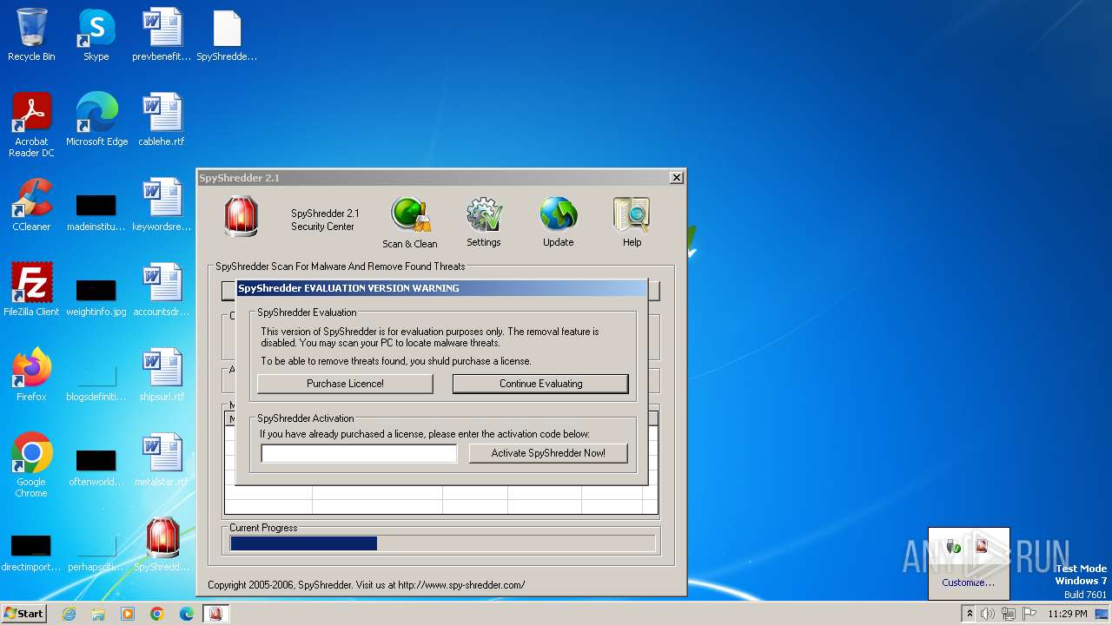Open Microsoft Edge desktop shortcut
This screenshot has width=1112, height=625.
pos(96,120)
